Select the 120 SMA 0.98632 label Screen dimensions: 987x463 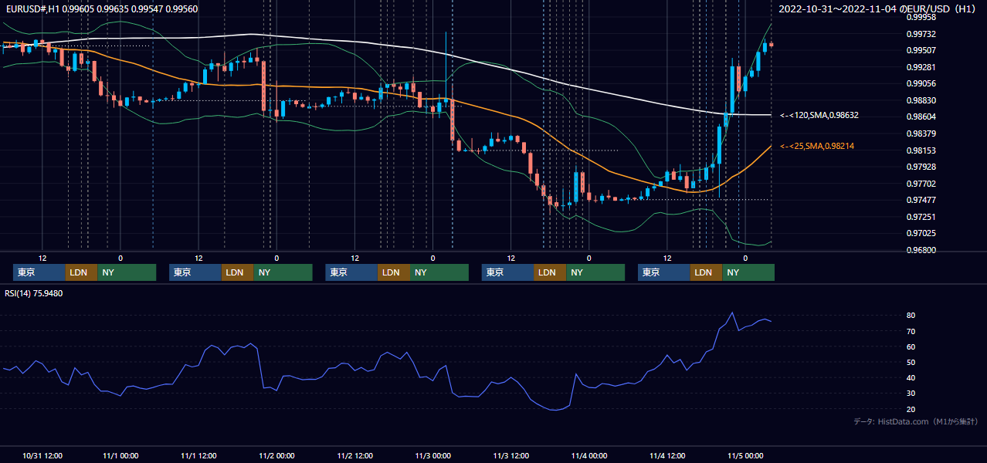pyautogui.click(x=819, y=115)
